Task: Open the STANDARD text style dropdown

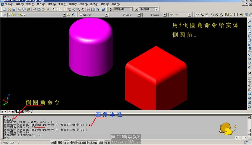Action: [131, 9]
